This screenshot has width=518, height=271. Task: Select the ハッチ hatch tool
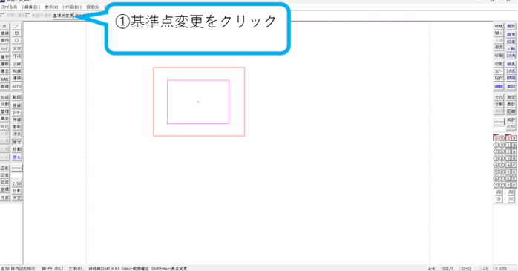click(x=4, y=48)
